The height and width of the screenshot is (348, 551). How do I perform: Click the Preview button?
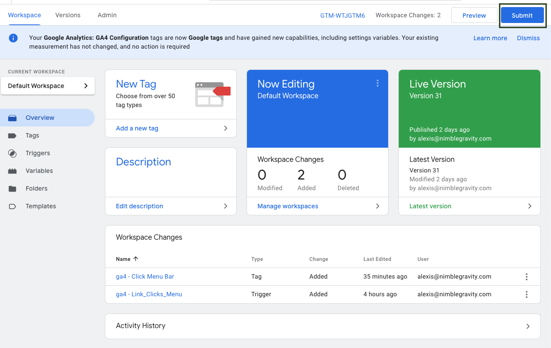coord(474,15)
